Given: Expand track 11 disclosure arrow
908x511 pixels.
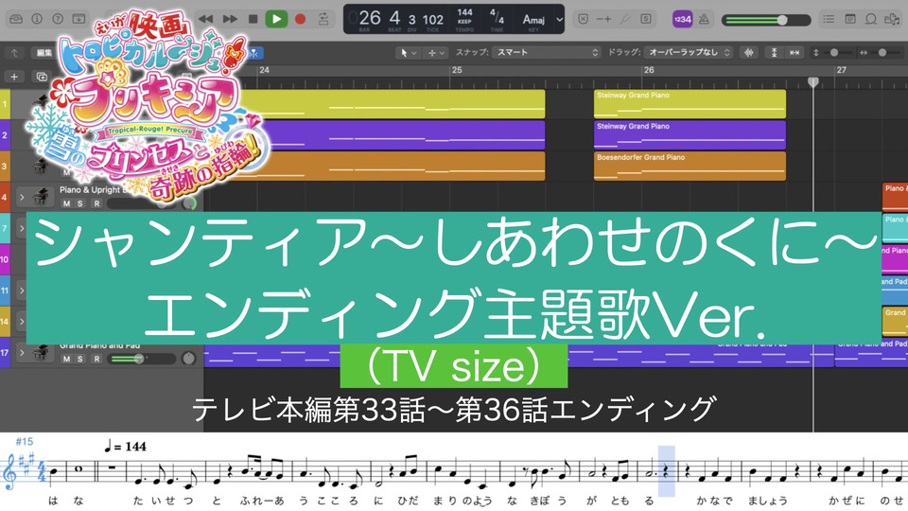Looking at the screenshot, I should pyautogui.click(x=22, y=291).
